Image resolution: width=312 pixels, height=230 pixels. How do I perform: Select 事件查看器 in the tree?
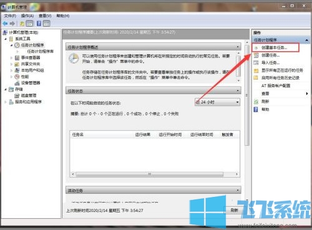31,57
